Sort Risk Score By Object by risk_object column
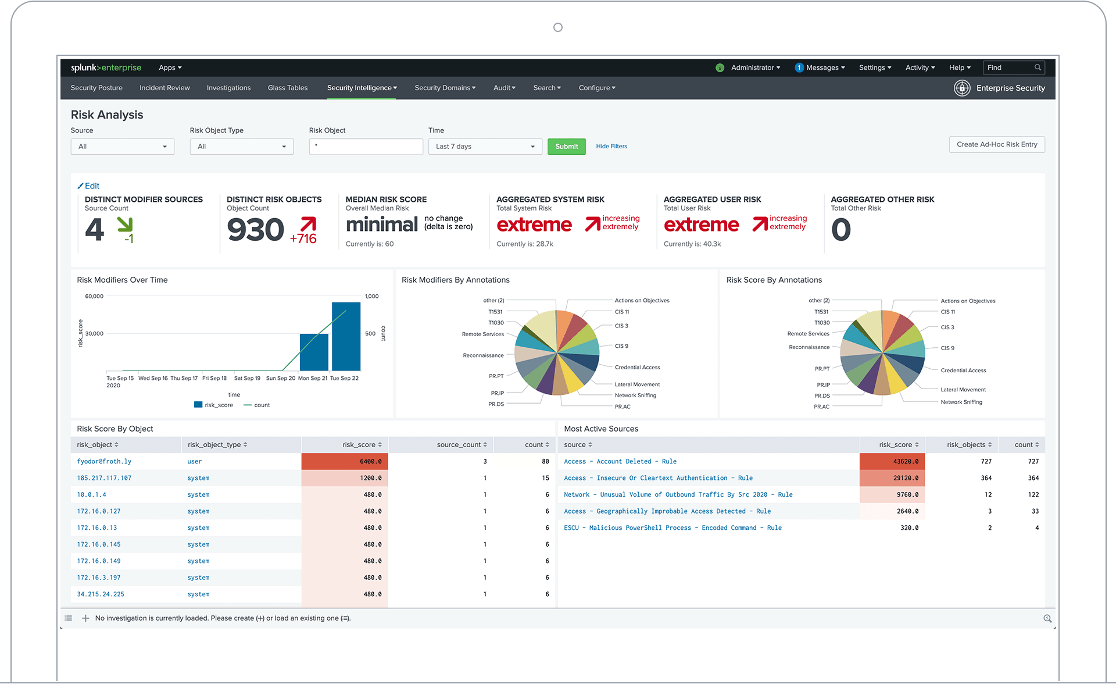Viewport: 1116px width, 684px height. 98,444
